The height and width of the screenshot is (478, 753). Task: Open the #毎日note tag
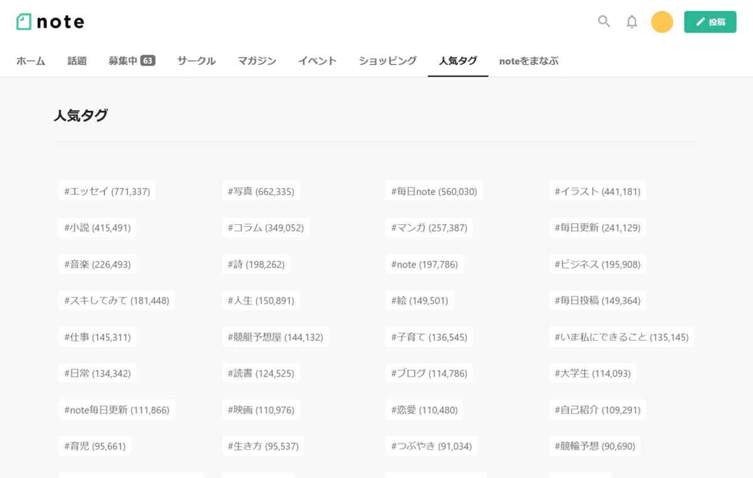tap(434, 191)
